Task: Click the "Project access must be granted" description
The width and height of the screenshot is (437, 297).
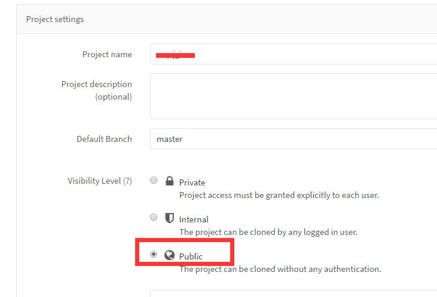Action: pyautogui.click(x=279, y=195)
